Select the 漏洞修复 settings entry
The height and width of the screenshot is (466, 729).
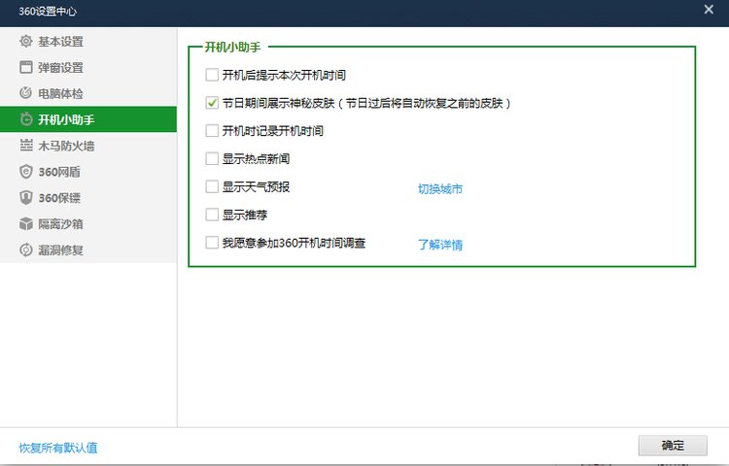point(88,250)
